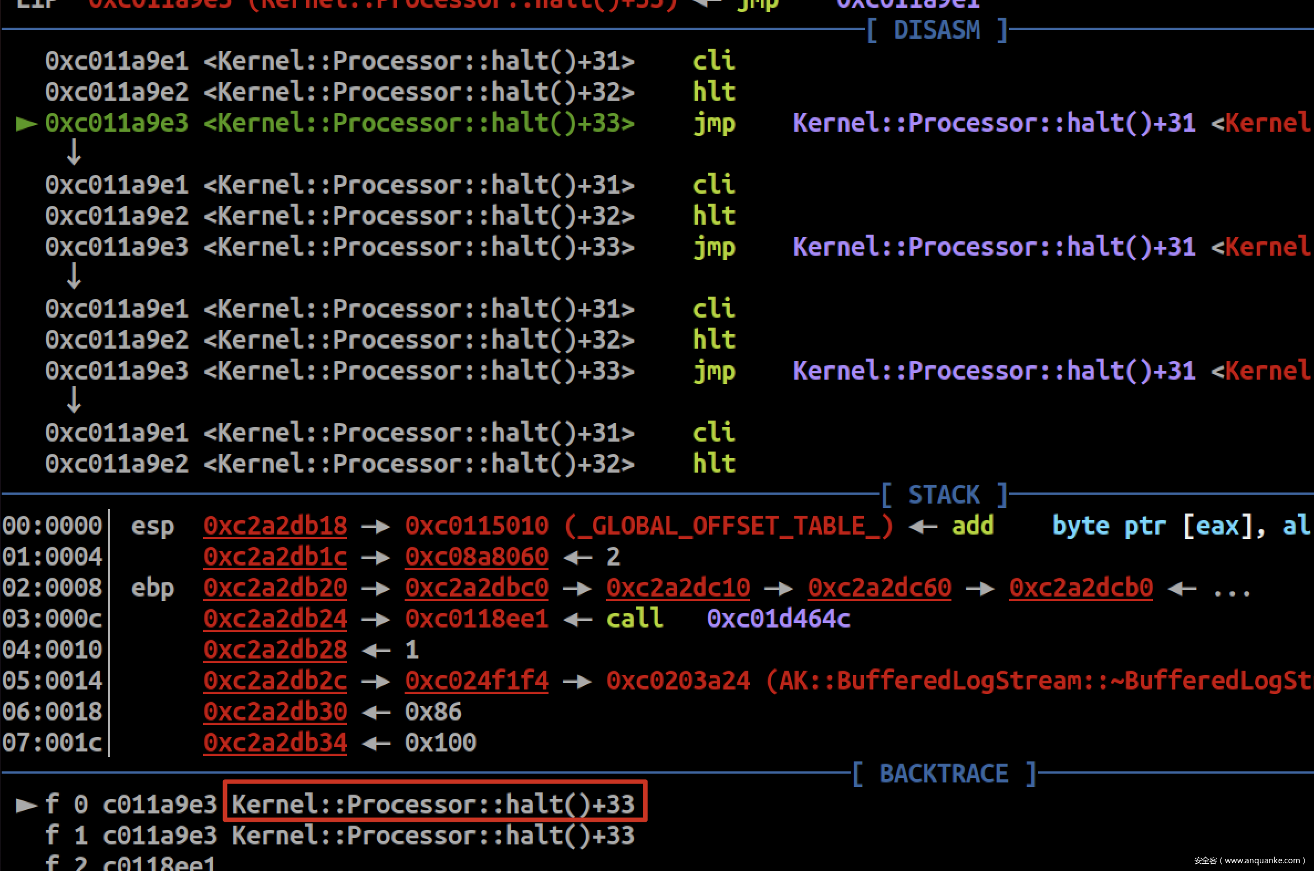Click the highlighted 0xc011a9e3 current instruction

coord(117,123)
